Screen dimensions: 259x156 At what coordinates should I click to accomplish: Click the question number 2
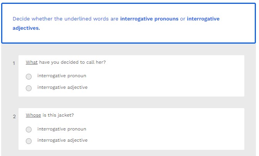pos(14,117)
